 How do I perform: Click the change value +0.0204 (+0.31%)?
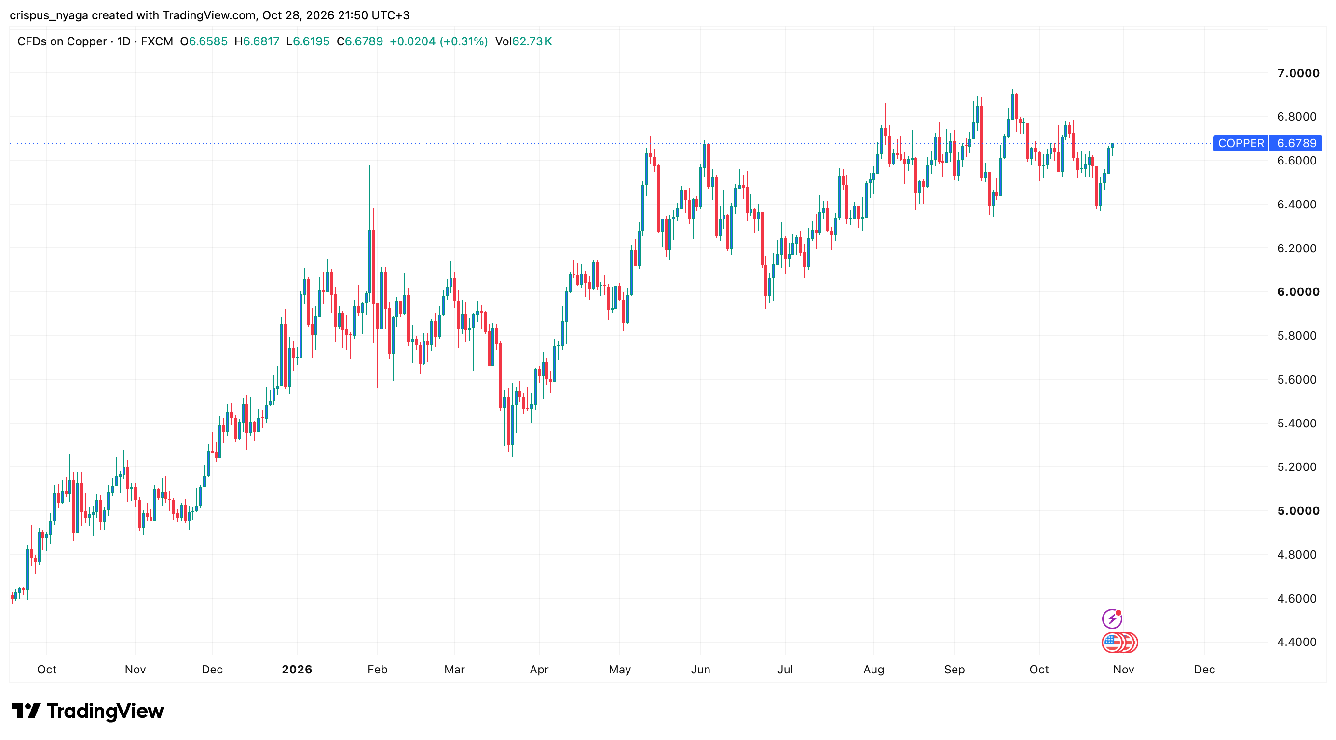click(x=438, y=41)
